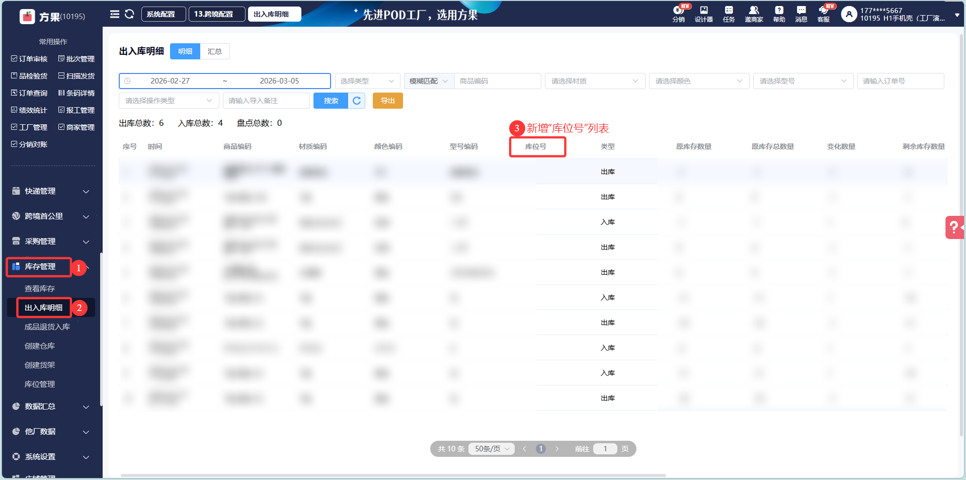Screen dimensions: 966x480
Task: Click the 客服 customer service icon
Action: (x=824, y=14)
